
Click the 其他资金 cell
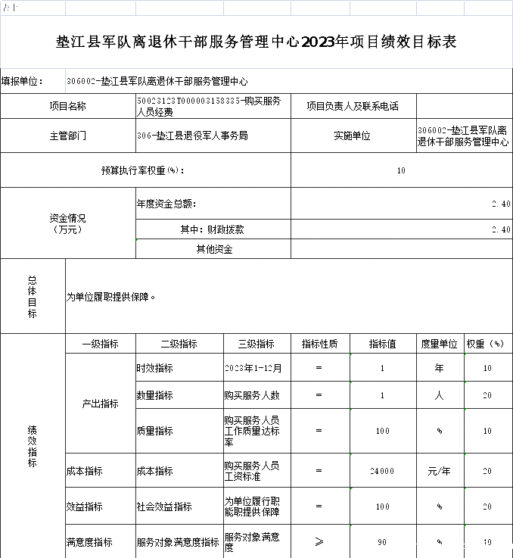coord(213,249)
